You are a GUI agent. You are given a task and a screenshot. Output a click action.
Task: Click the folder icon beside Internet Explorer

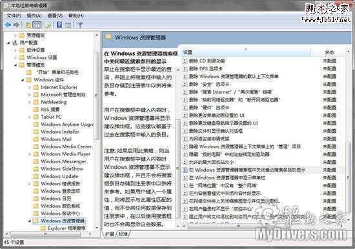pos(35,87)
